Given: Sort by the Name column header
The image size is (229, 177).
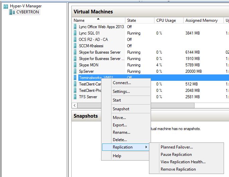Looking at the screenshot, I should [x=98, y=20].
